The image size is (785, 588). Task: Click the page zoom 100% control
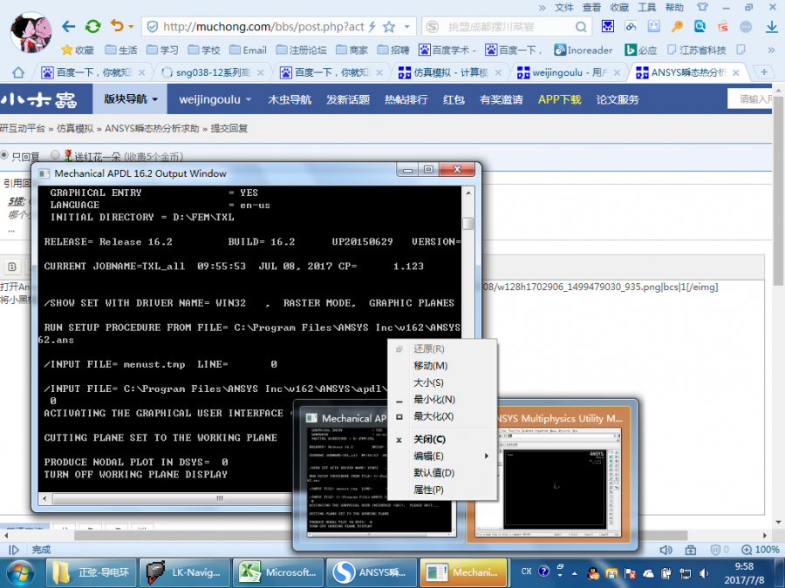(x=760, y=550)
